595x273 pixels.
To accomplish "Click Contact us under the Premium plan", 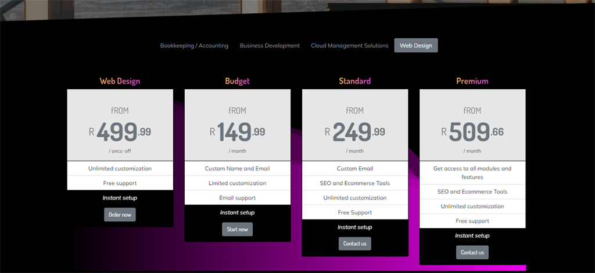I will click(x=472, y=253).
